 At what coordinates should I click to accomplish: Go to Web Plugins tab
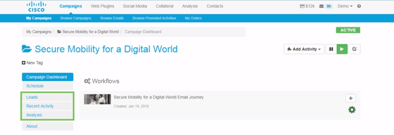103,6
